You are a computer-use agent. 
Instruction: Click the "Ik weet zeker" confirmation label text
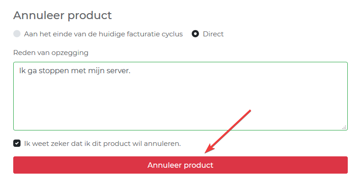coord(103,144)
